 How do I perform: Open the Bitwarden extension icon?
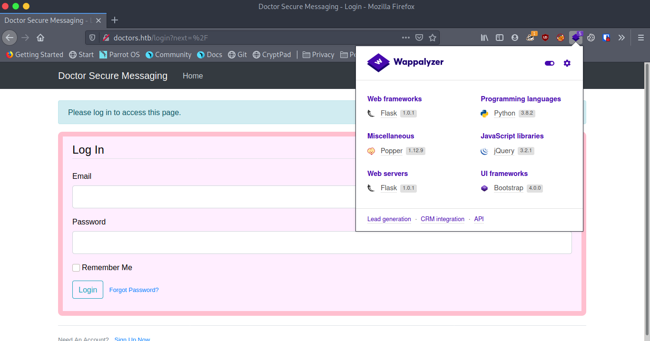[x=606, y=38]
